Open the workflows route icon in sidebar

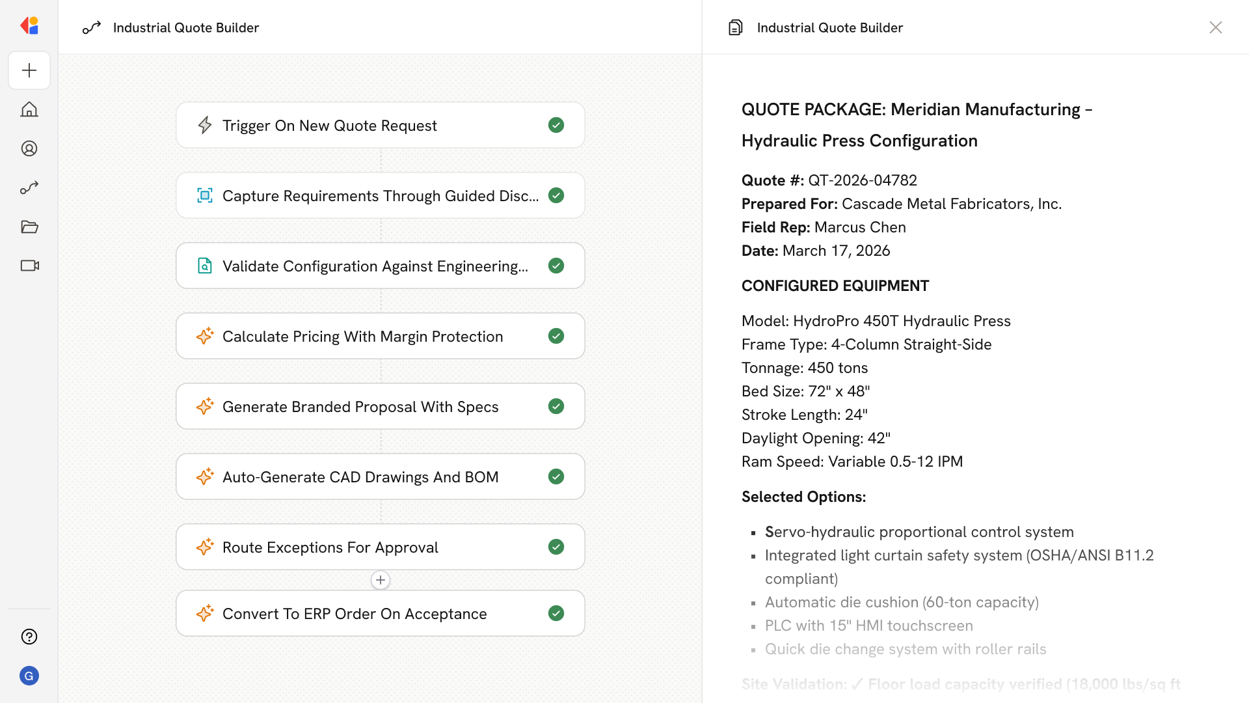click(x=29, y=187)
